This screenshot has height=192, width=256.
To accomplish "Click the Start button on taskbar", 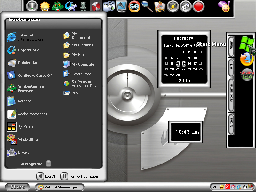I will [x=17, y=187].
